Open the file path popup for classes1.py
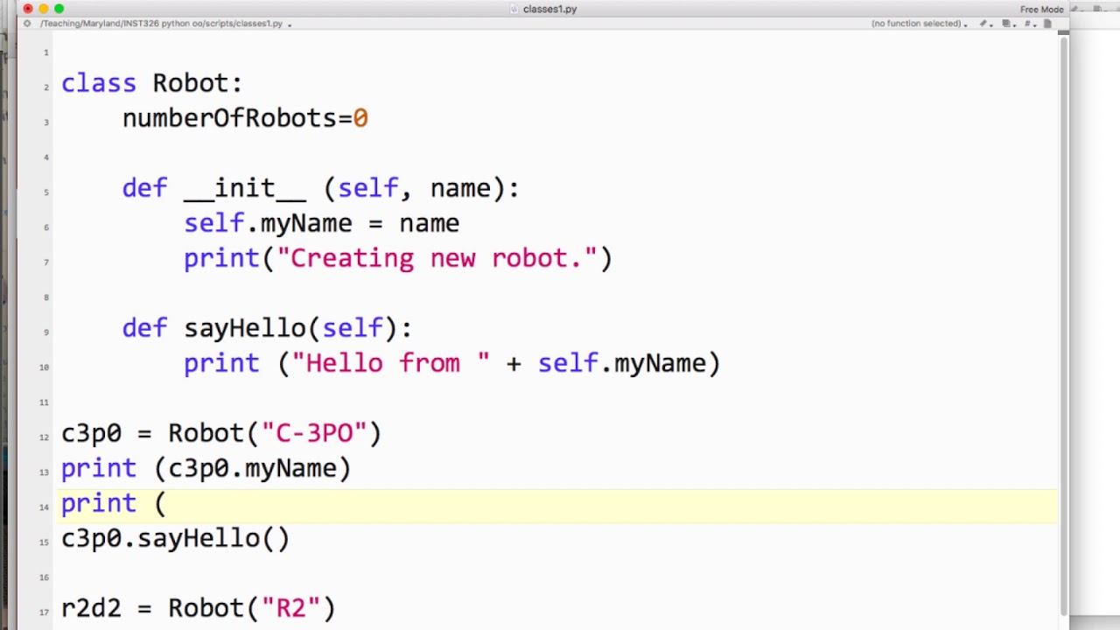 165,24
